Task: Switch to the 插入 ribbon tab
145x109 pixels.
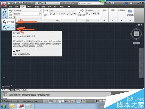Action: (x=17, y=6)
